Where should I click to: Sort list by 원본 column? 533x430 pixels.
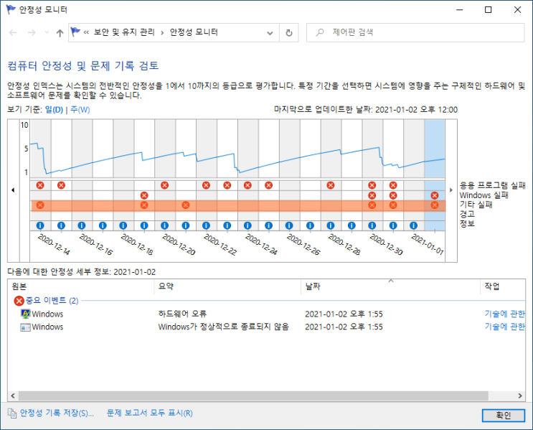coord(81,286)
